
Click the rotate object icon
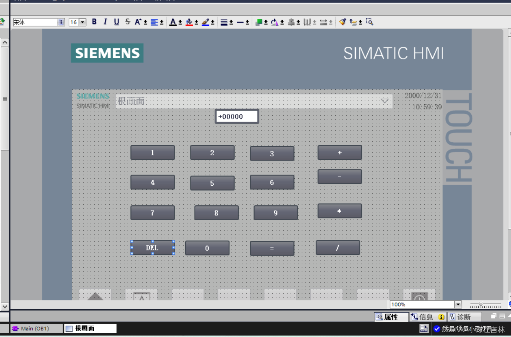tap(275, 22)
